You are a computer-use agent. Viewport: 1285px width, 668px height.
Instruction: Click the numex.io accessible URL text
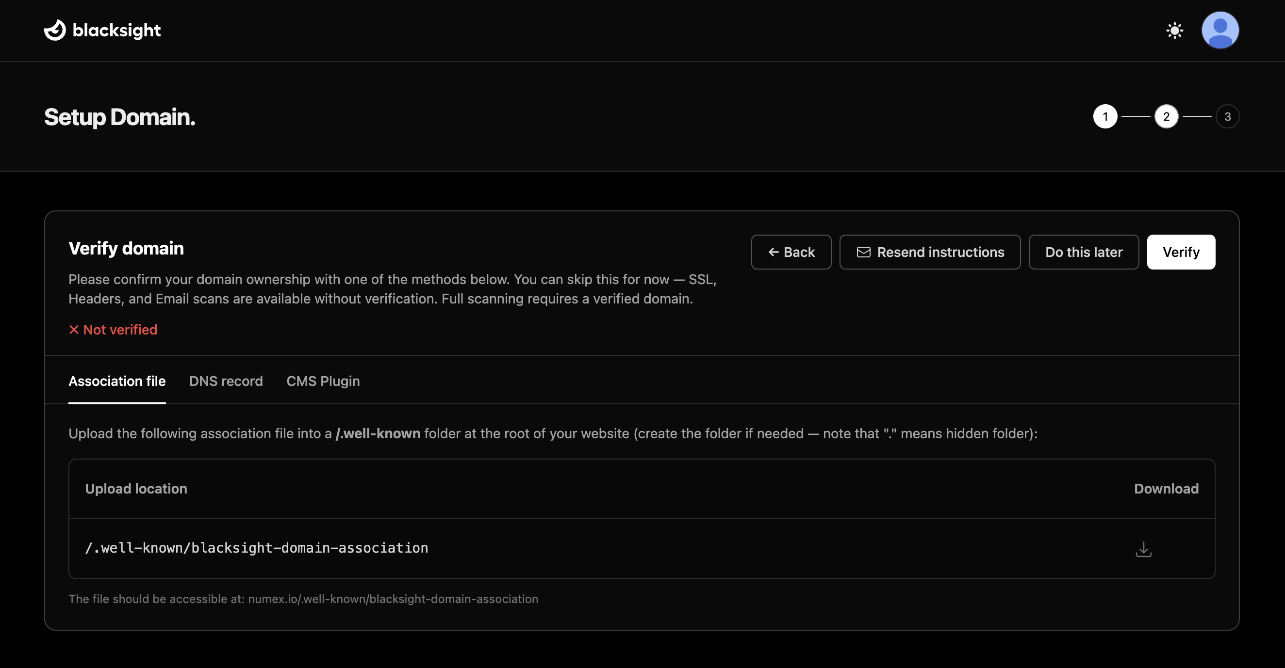[393, 599]
